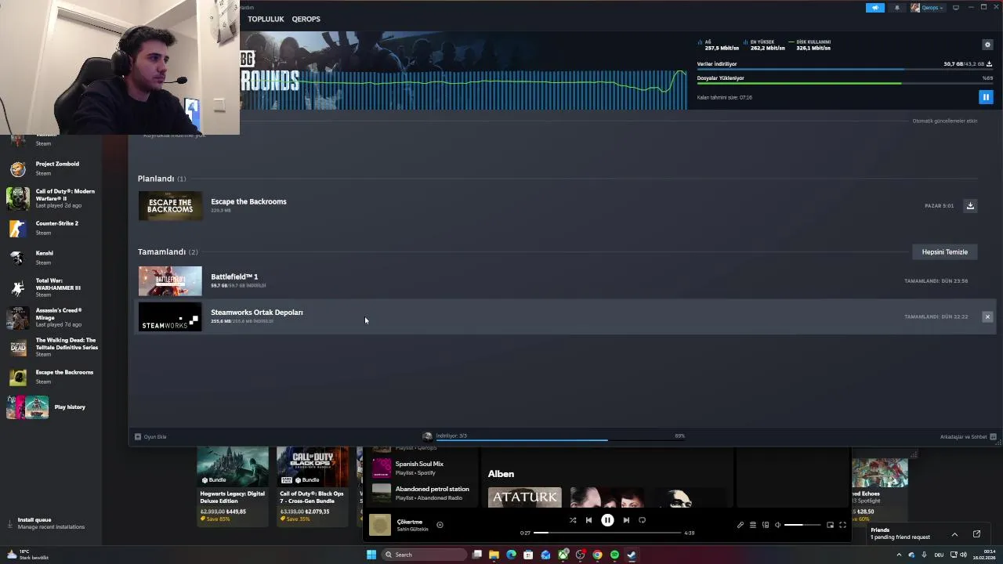
Task: Adjust the Spotify volume slider
Action: pyautogui.click(x=803, y=525)
